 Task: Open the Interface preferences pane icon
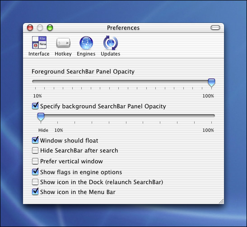point(39,42)
